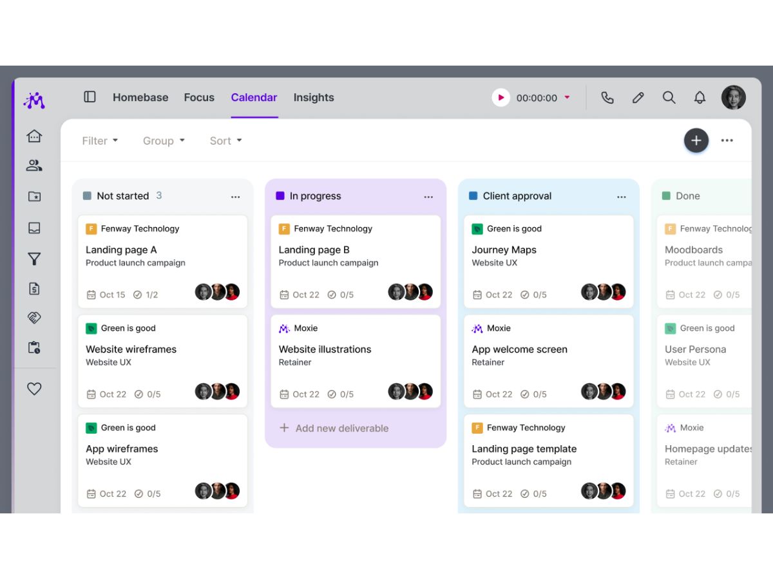This screenshot has width=773, height=579.
Task: Open Client approval column options menu
Action: point(622,197)
